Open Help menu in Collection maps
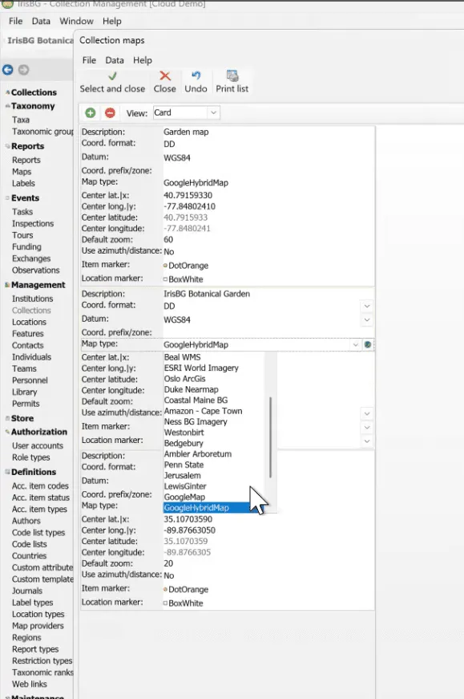This screenshot has width=464, height=699. [x=143, y=60]
